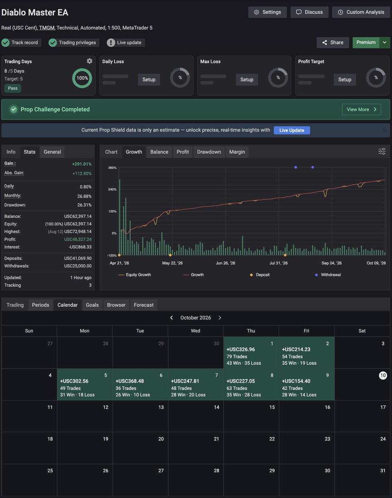Viewport: 392px width, 498px height.
Task: Toggle Deposit legend series
Action: tap(260, 275)
